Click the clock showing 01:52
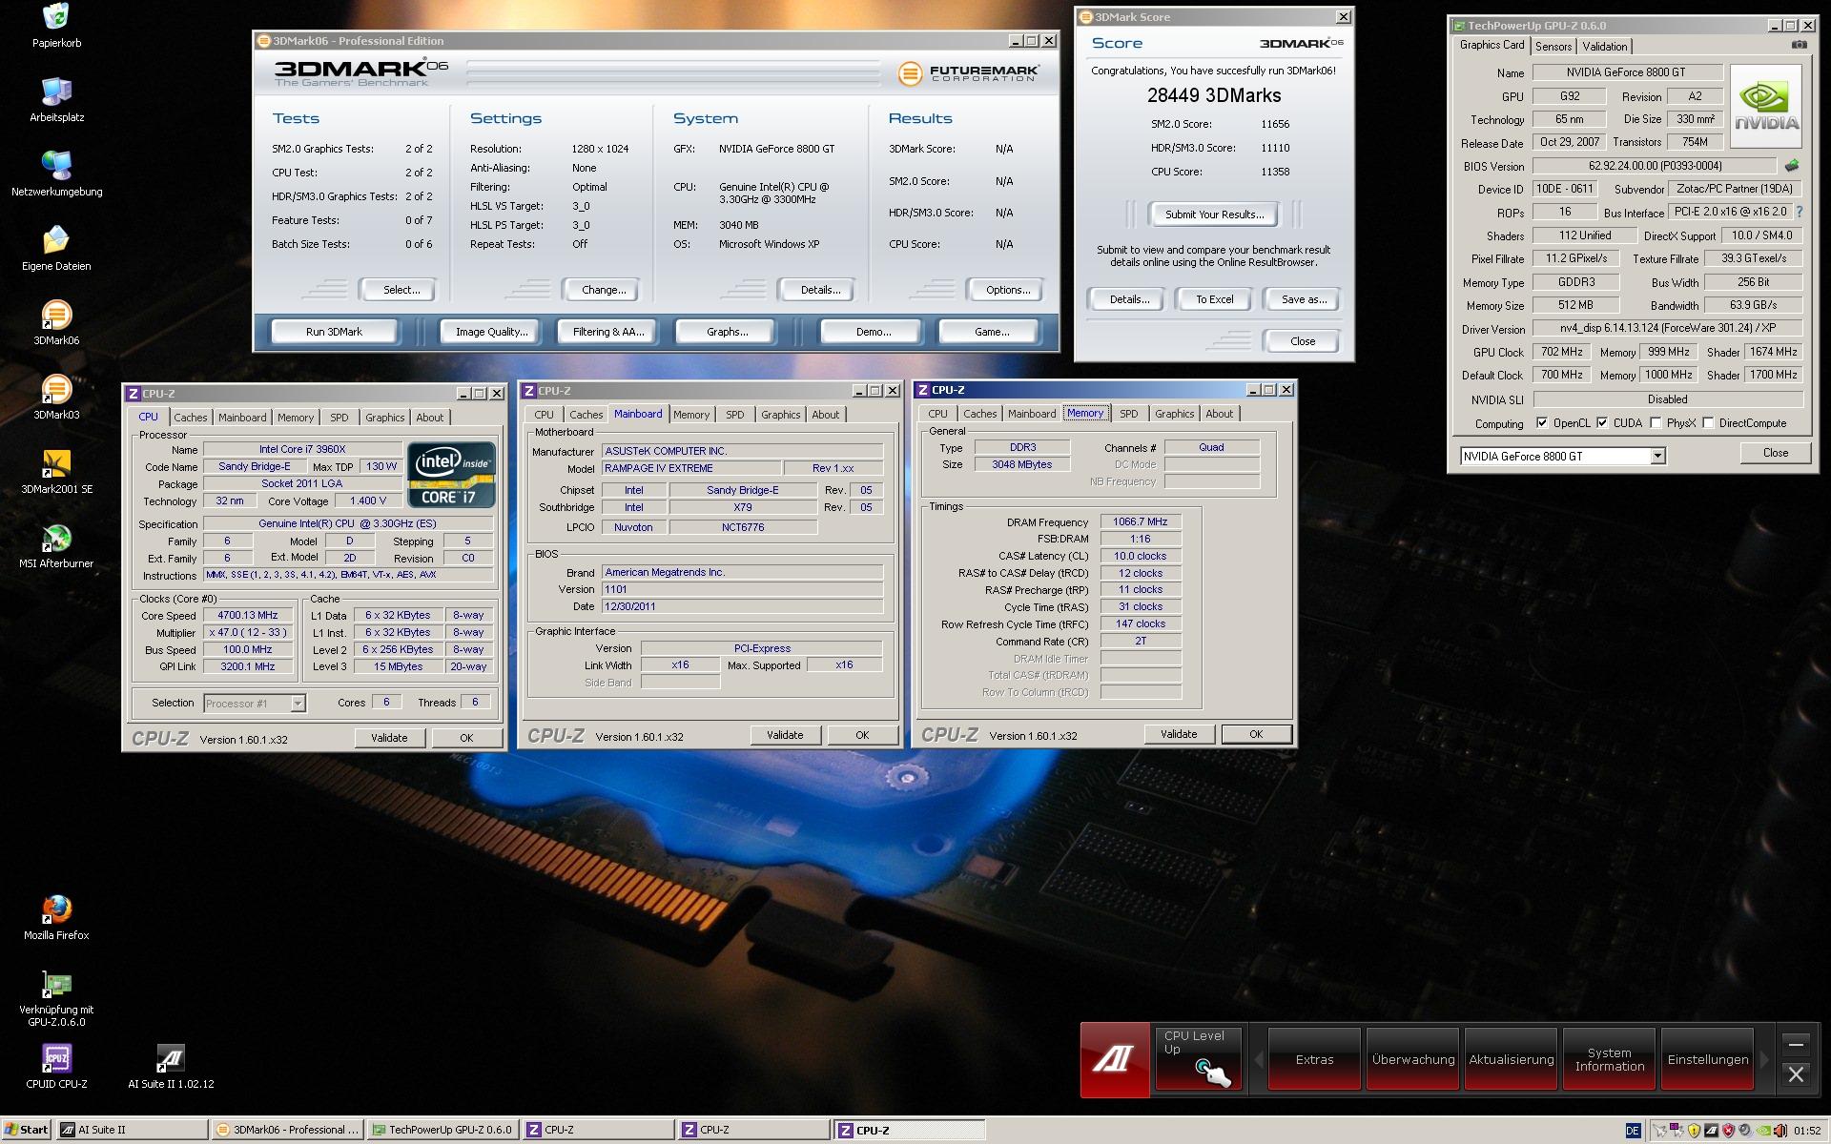The height and width of the screenshot is (1144, 1831). (1806, 1131)
